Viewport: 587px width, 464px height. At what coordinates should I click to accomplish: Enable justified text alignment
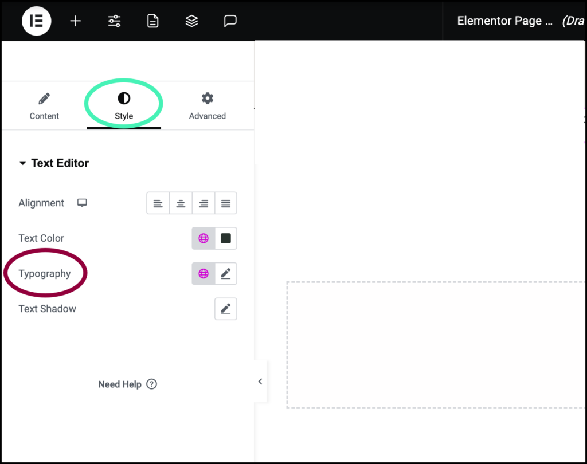225,203
